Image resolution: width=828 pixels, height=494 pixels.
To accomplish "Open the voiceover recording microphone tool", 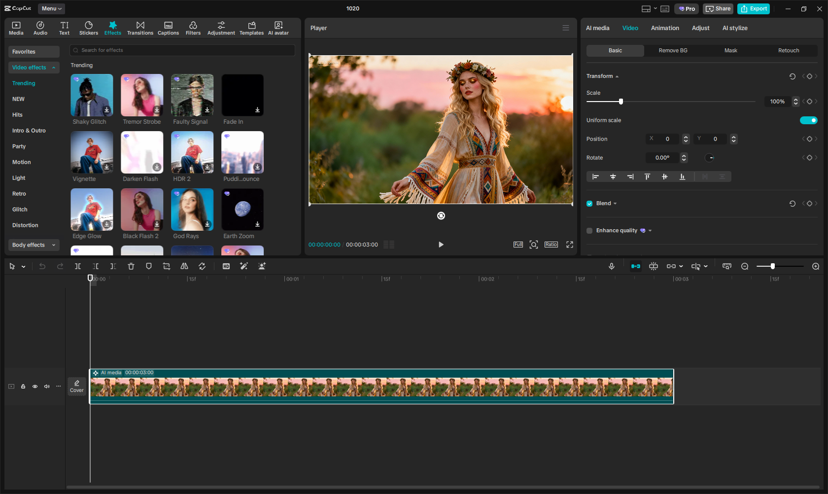I will [611, 266].
